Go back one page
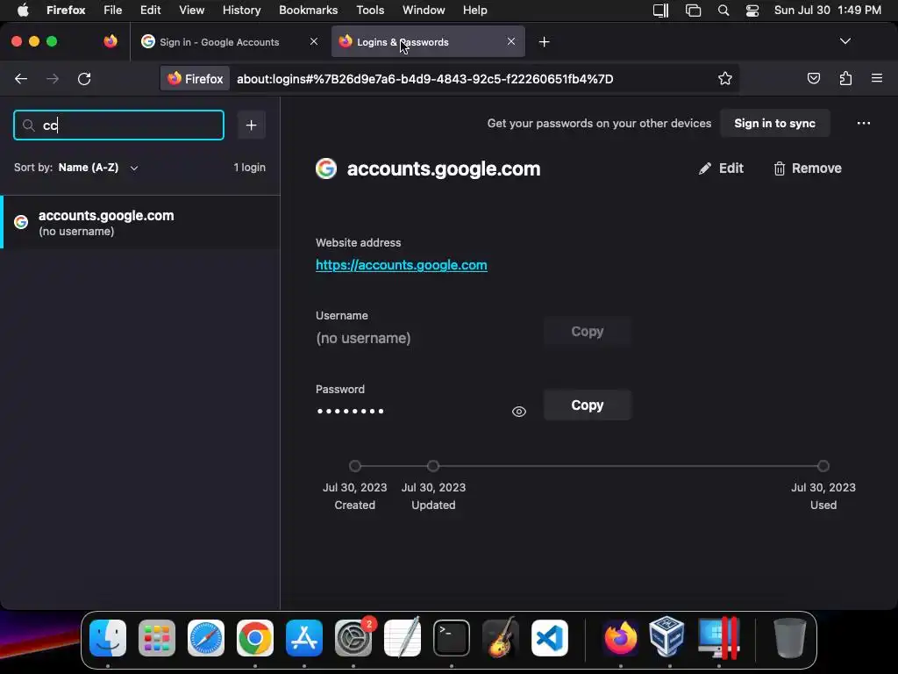Viewport: 898px width, 674px height. [21, 78]
